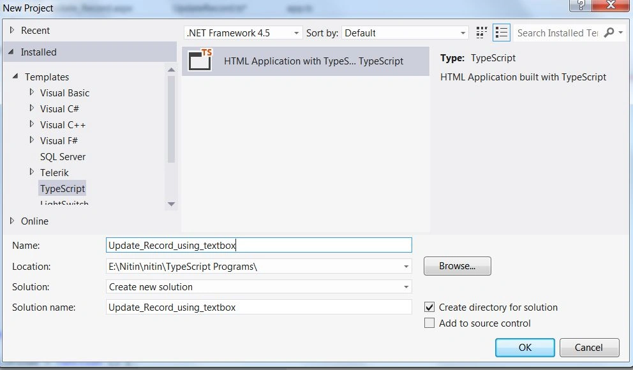Click the Online header label

tap(34, 221)
